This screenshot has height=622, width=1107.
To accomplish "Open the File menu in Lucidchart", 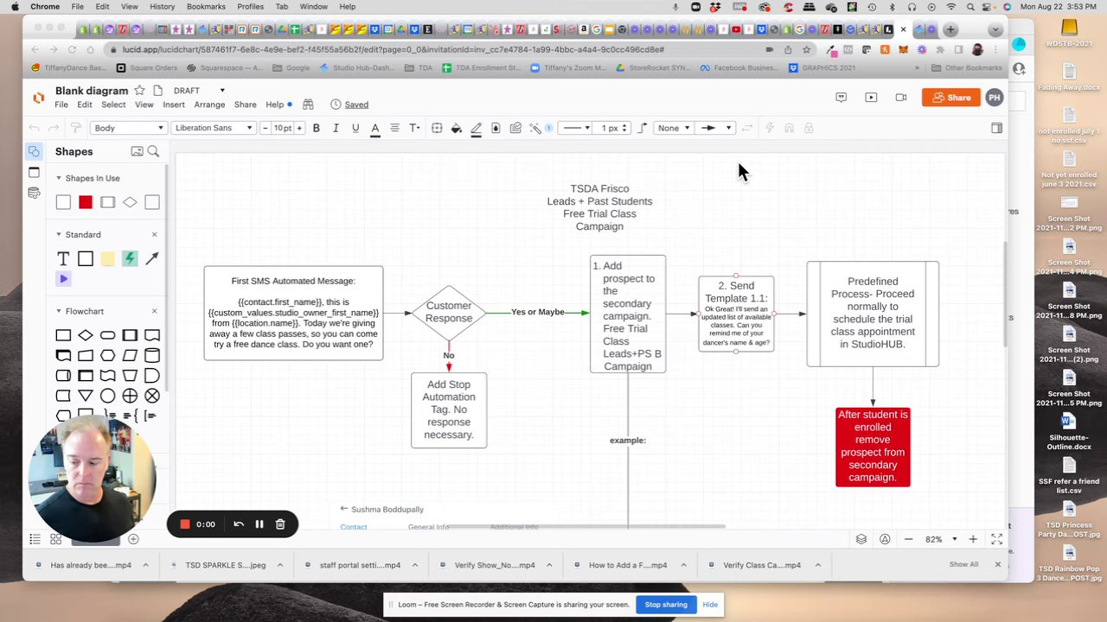I will (x=61, y=105).
